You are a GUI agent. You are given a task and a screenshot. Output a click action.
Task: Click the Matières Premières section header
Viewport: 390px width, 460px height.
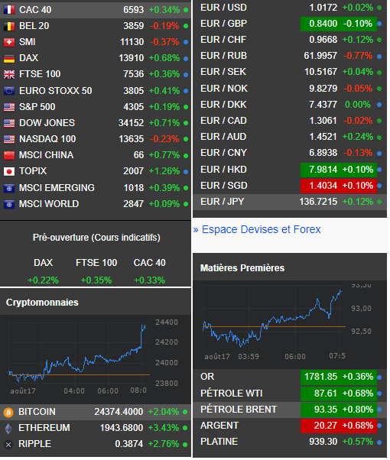[242, 268]
